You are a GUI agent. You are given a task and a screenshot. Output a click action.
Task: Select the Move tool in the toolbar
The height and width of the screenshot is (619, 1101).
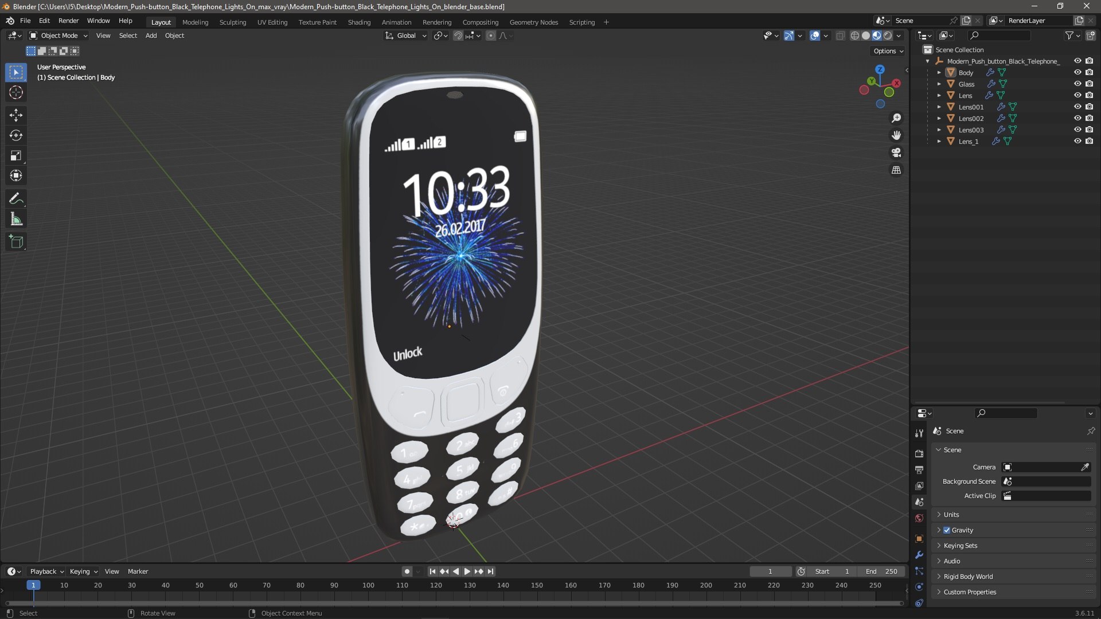pos(15,115)
